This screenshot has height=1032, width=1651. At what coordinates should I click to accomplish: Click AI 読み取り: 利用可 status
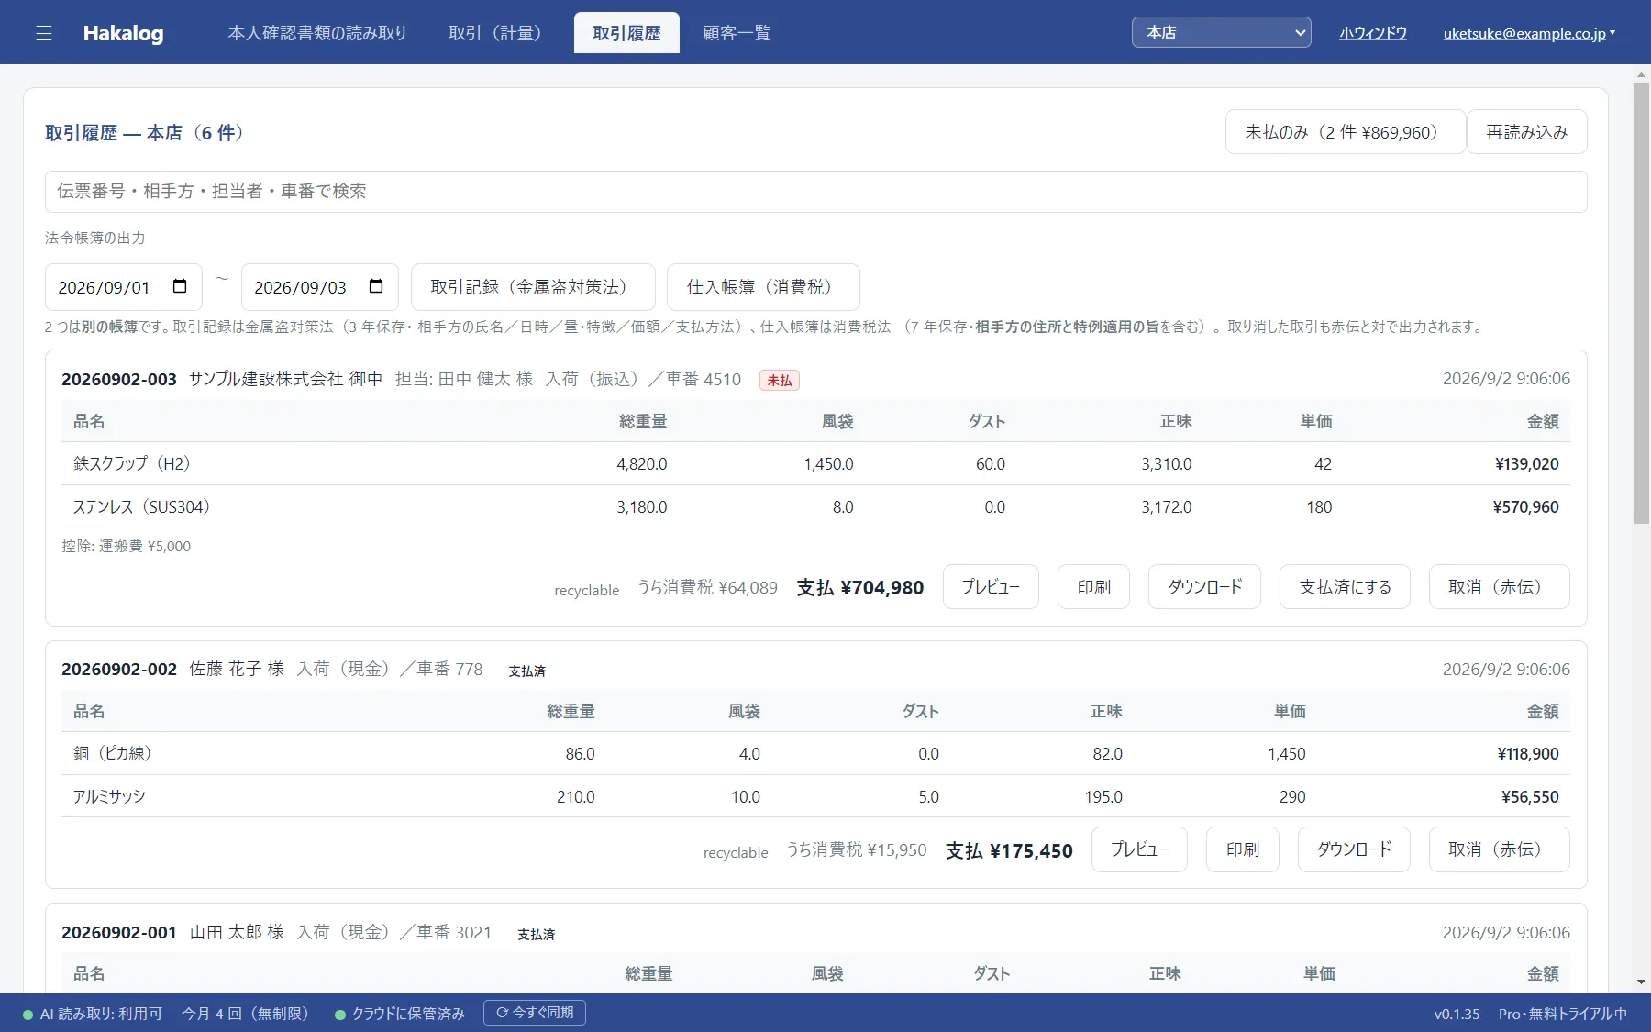[93, 1014]
